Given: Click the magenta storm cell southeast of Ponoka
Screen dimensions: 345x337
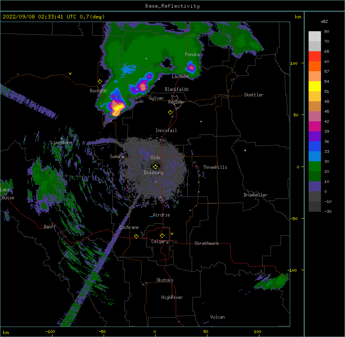Looking at the screenshot, I should [x=191, y=67].
